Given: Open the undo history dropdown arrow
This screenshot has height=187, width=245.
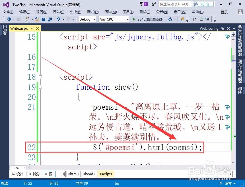Looking at the screenshot, I should coord(63,19).
